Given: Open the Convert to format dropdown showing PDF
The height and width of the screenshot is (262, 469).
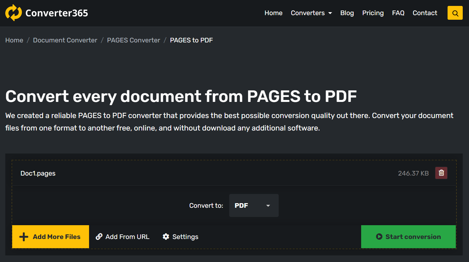Looking at the screenshot, I should pyautogui.click(x=254, y=205).
